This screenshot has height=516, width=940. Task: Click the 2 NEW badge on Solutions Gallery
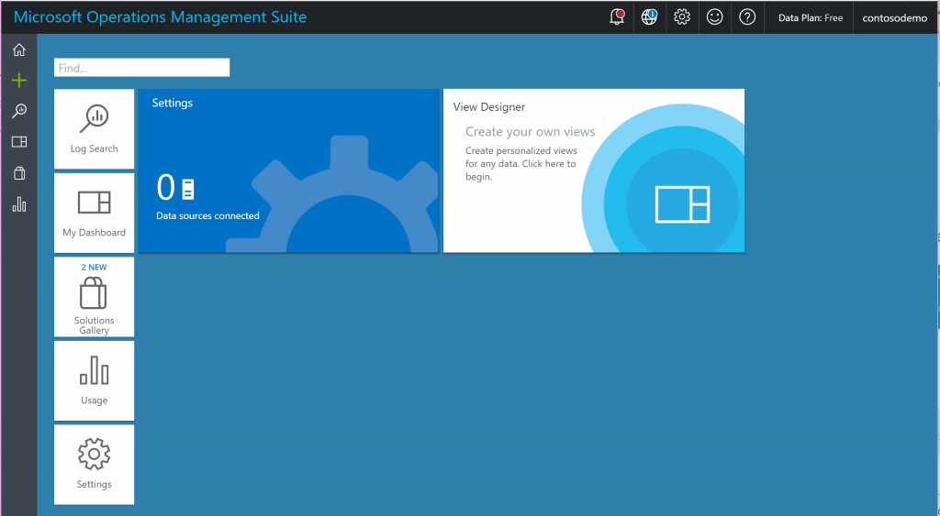(95, 267)
